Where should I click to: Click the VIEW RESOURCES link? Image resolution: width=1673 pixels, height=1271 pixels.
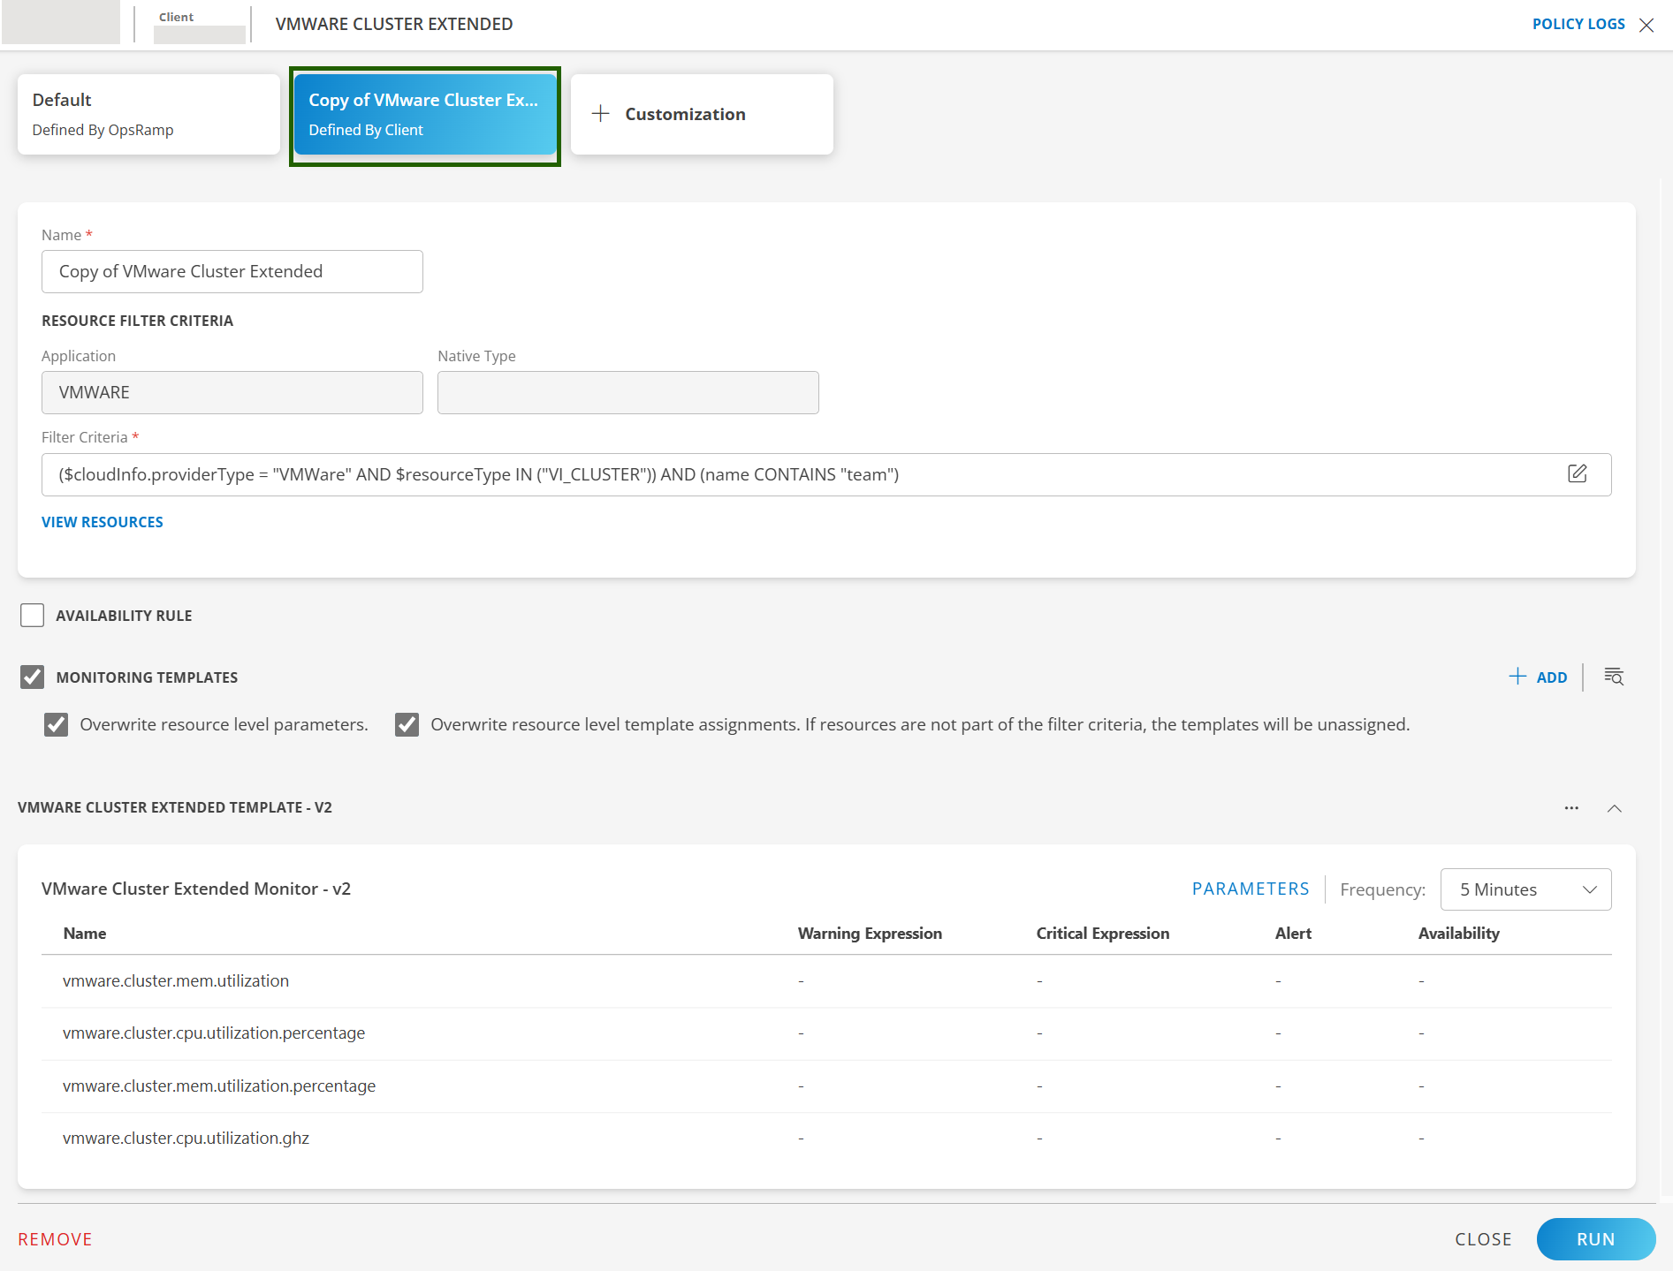click(103, 522)
